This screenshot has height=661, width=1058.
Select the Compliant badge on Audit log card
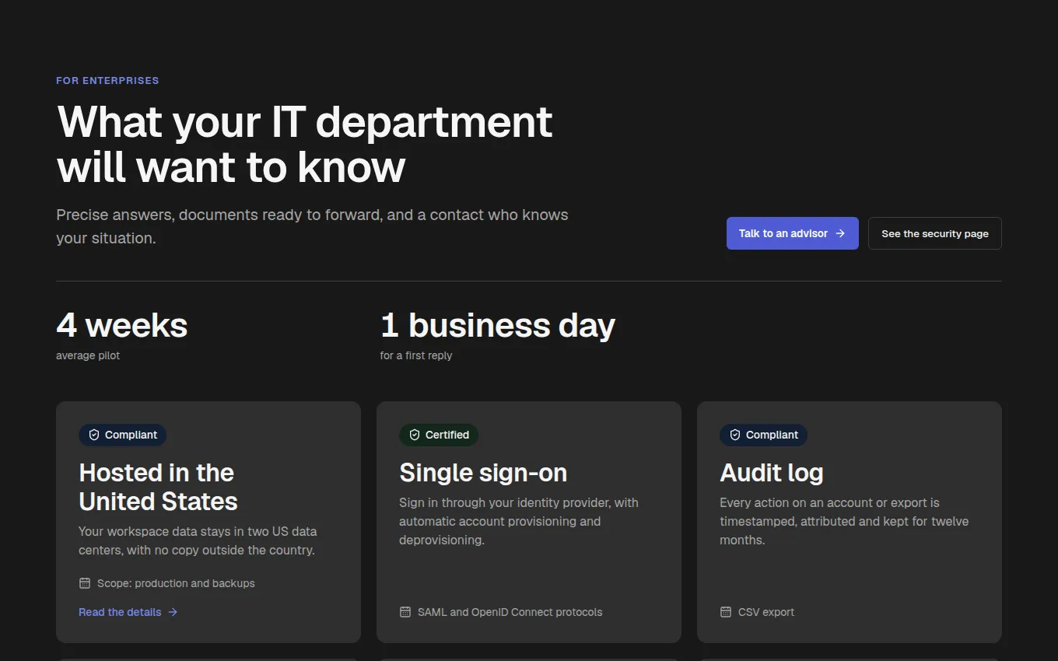[764, 435]
